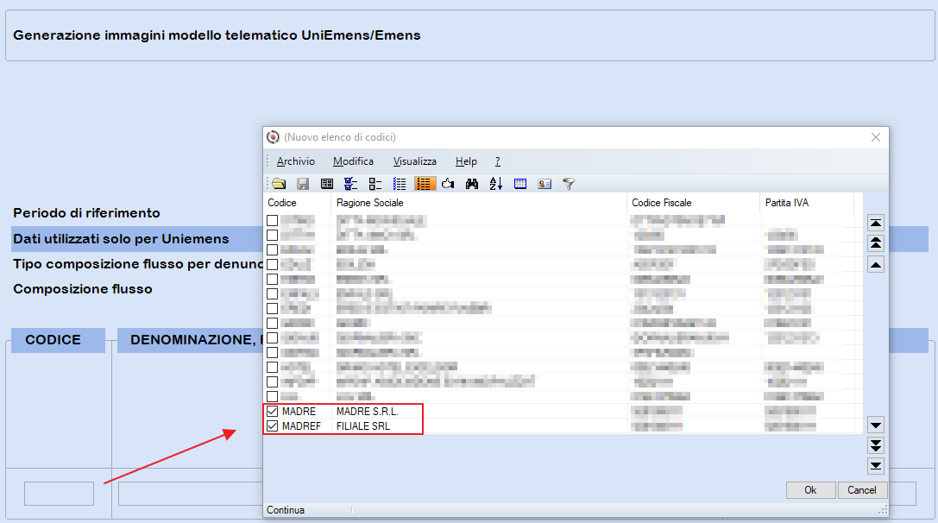This screenshot has width=938, height=523.
Task: Move up one row with the single up arrow
Action: click(876, 264)
